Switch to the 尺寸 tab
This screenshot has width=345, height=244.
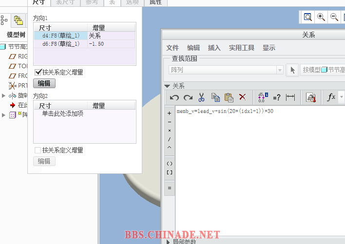tap(38, 2)
